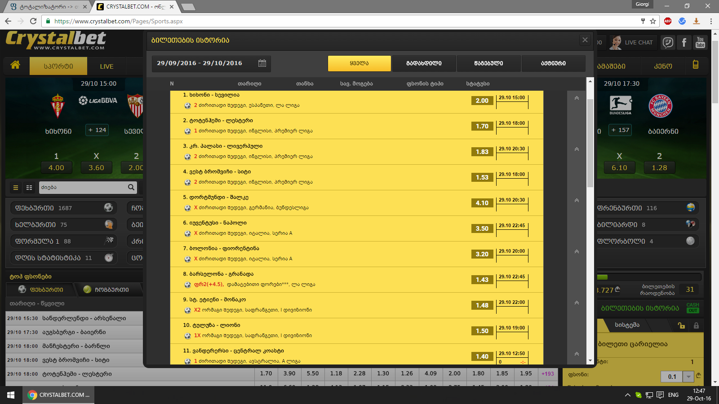Image resolution: width=719 pixels, height=404 pixels.
Task: Select the აუგსბურგი - ბაიერნი match row
Action: pyautogui.click(x=74, y=332)
